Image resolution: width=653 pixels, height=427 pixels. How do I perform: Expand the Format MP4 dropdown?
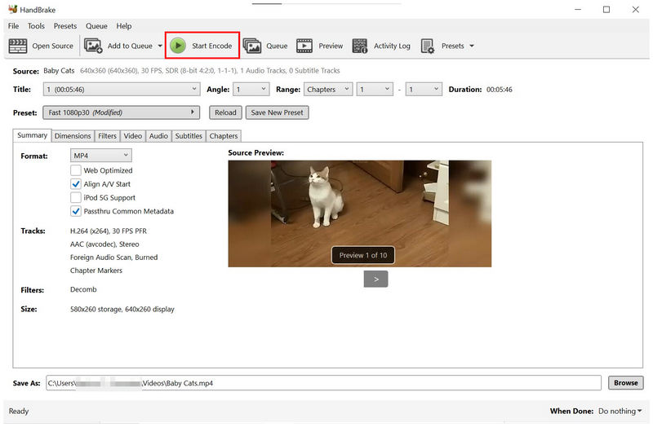(100, 156)
